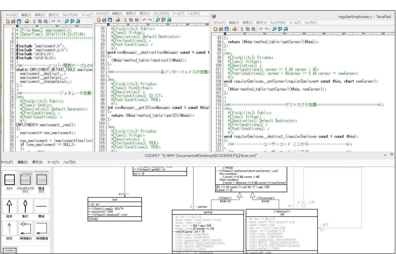Click Save icon in regularEmployee.c TeraPad window
This screenshot has height=254, width=396.
(x=227, y=29)
